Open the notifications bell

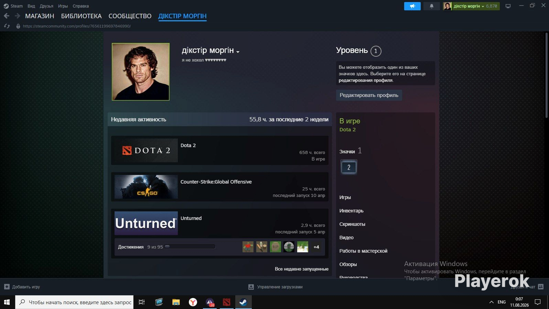click(x=431, y=6)
